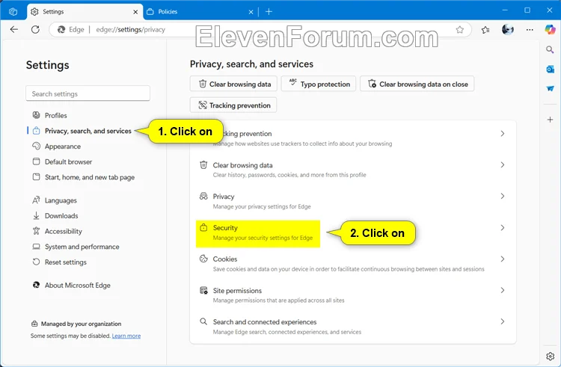This screenshot has height=367, width=561.
Task: Close the Policies tab
Action: 251,12
